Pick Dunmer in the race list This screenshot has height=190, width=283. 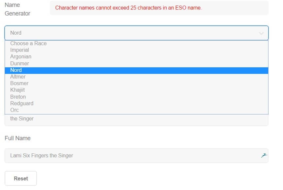click(x=137, y=64)
